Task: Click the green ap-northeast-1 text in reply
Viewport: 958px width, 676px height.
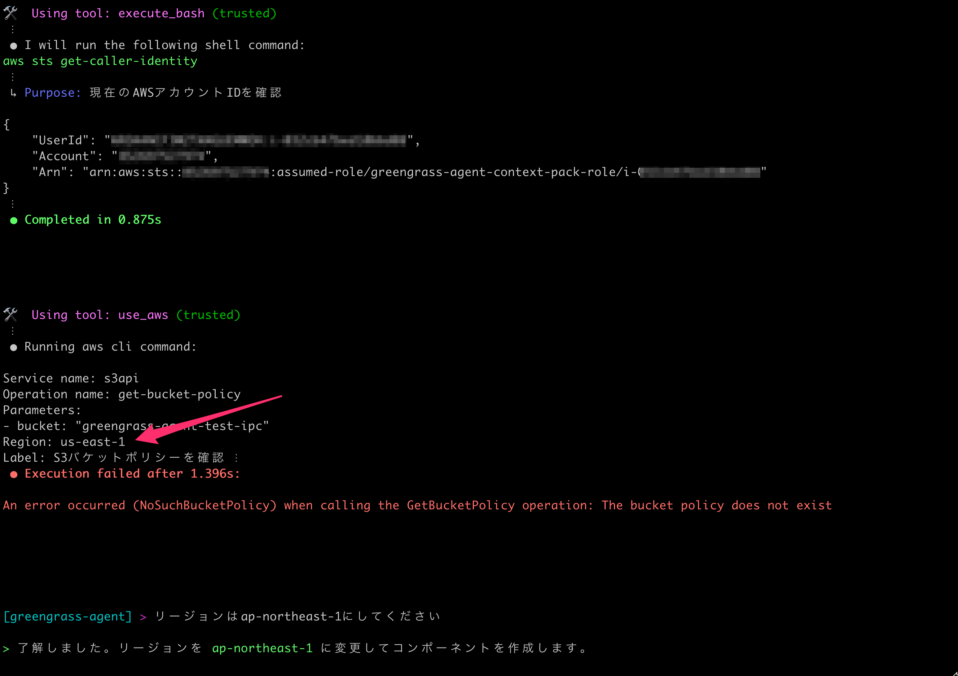Action: (262, 648)
